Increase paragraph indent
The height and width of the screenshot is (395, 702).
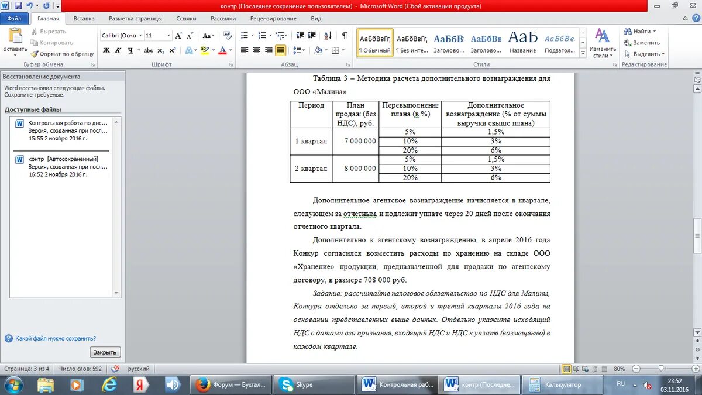coord(313,36)
